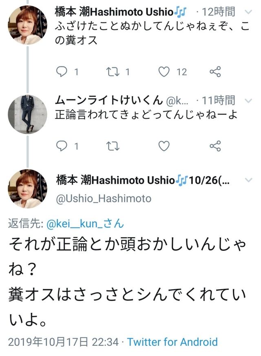Open the Twitter for Android link
This screenshot has height=356, width=261.
pyautogui.click(x=173, y=342)
